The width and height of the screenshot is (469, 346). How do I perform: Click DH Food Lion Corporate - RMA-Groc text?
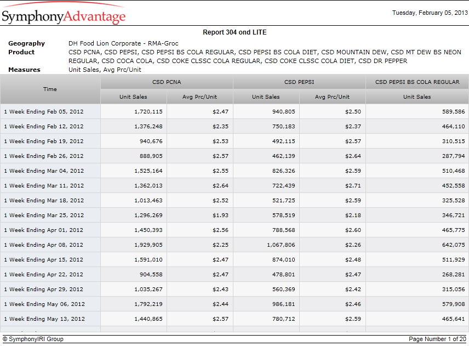[x=123, y=43]
